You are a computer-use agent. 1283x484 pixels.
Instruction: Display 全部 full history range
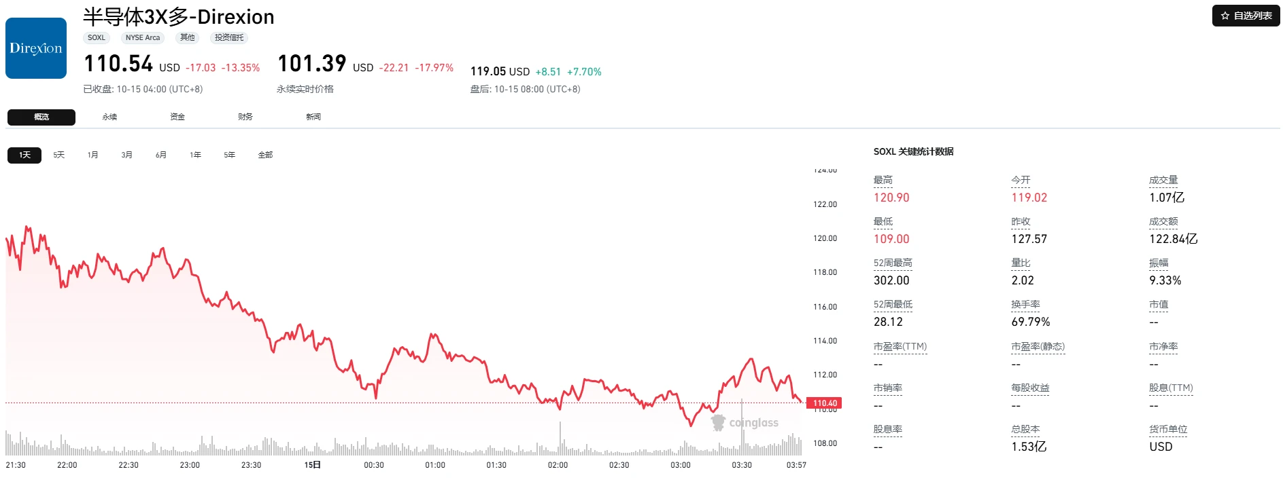tap(265, 155)
